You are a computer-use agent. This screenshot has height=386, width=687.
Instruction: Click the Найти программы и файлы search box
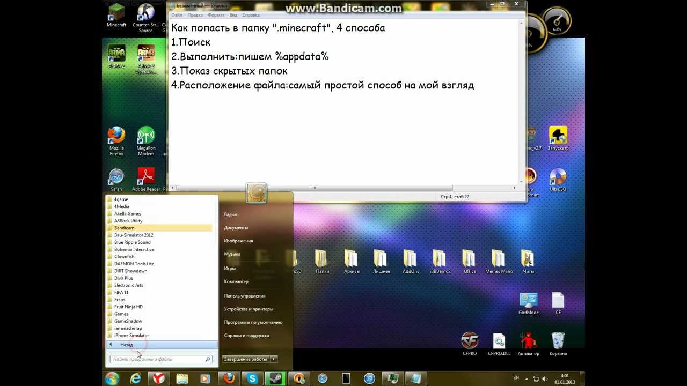pos(160,359)
